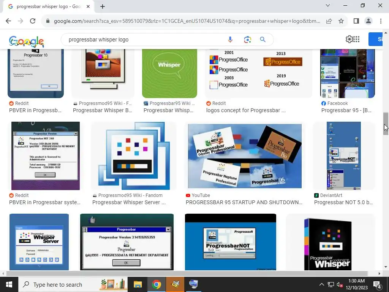This screenshot has height=292, width=389.
Task: Click the vertical scrollbar thumb
Action: point(386,124)
